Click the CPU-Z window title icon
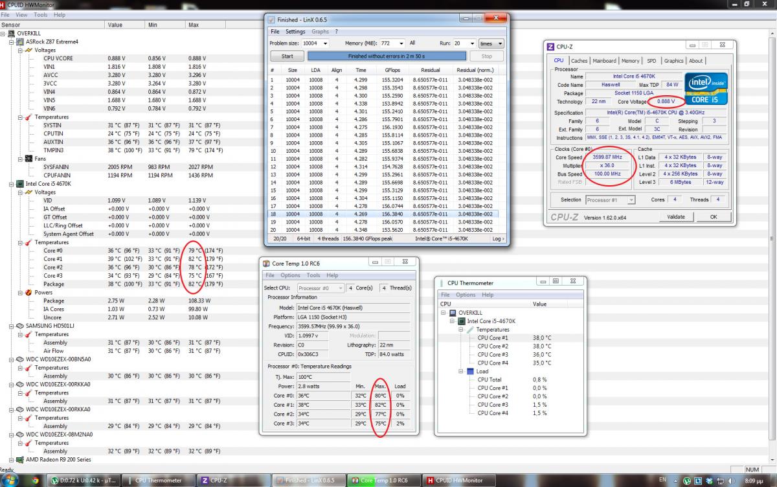This screenshot has width=777, height=487. 551,47
